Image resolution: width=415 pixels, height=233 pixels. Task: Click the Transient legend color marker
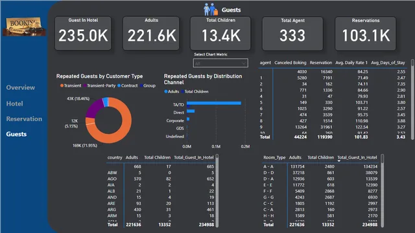[x=62, y=85]
